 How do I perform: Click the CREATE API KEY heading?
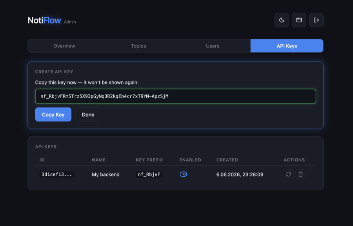coord(54,72)
